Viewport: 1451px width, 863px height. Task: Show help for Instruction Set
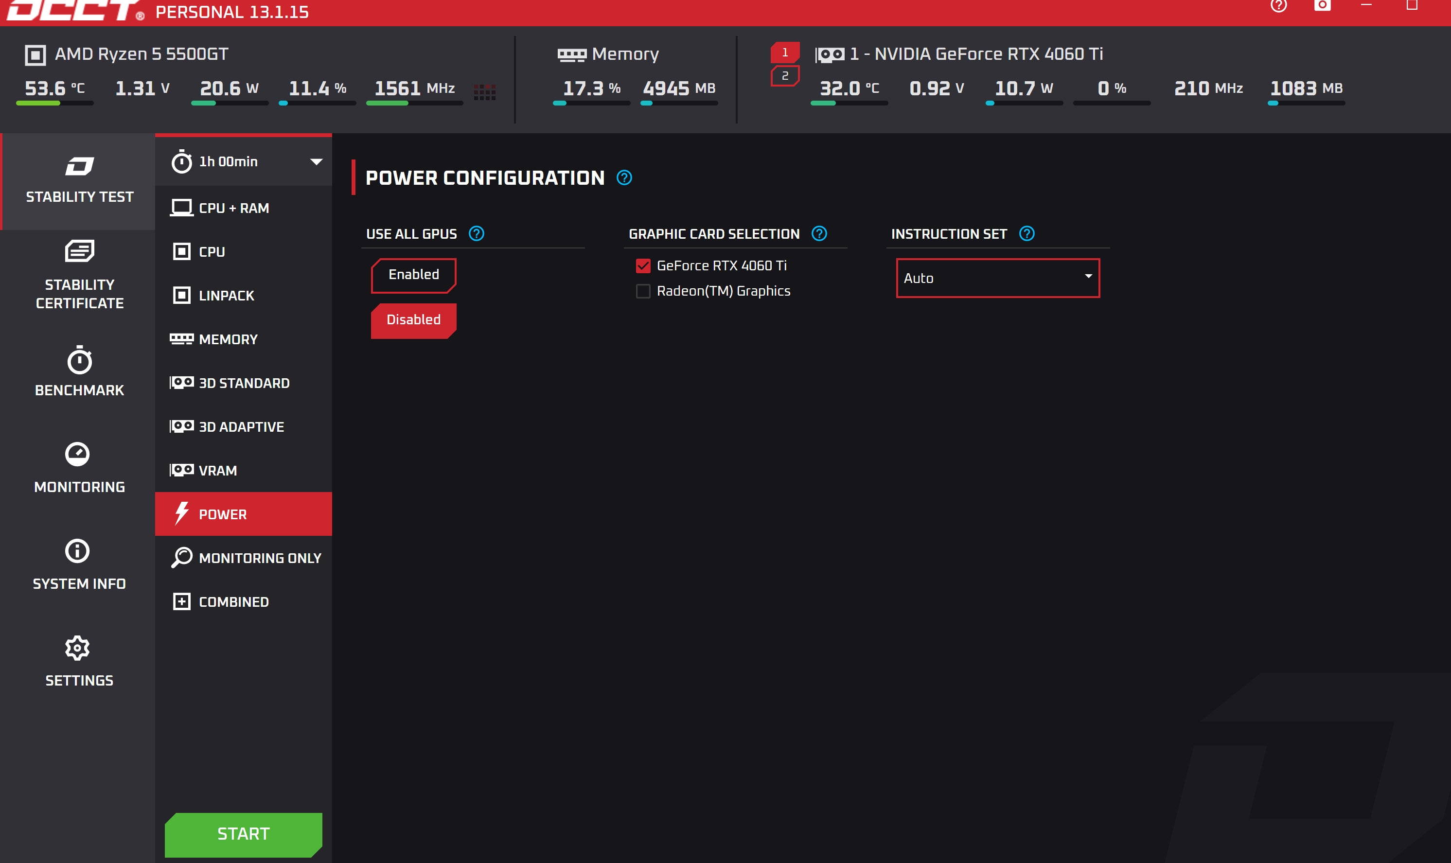pyautogui.click(x=1027, y=234)
